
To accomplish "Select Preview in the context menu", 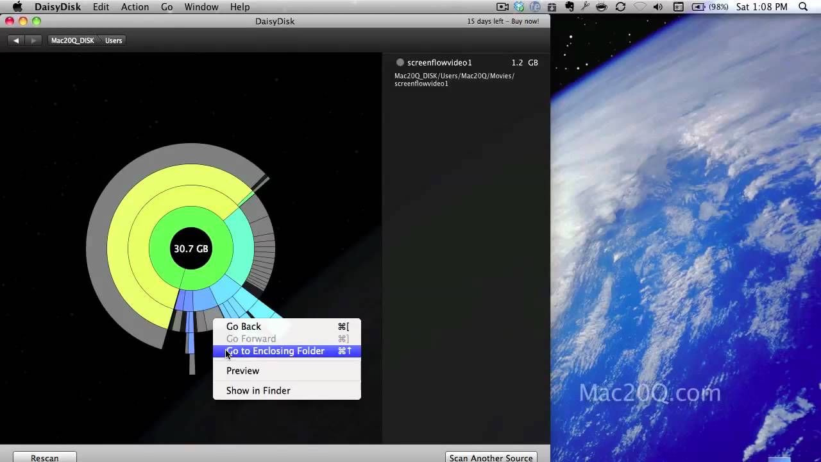I will tap(287, 371).
